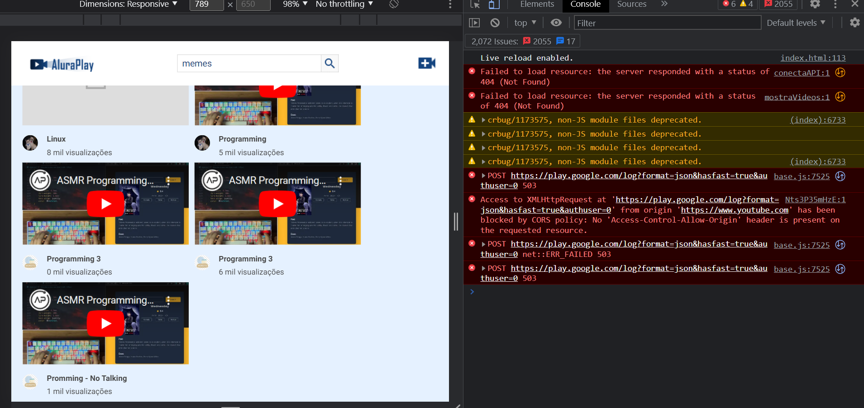864x408 pixels.
Task: Select the inspect element picker icon
Action: coord(475,4)
